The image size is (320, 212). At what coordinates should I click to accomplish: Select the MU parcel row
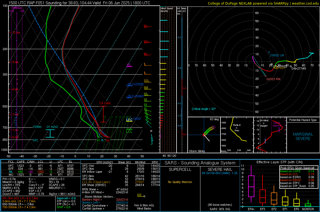[41, 174]
